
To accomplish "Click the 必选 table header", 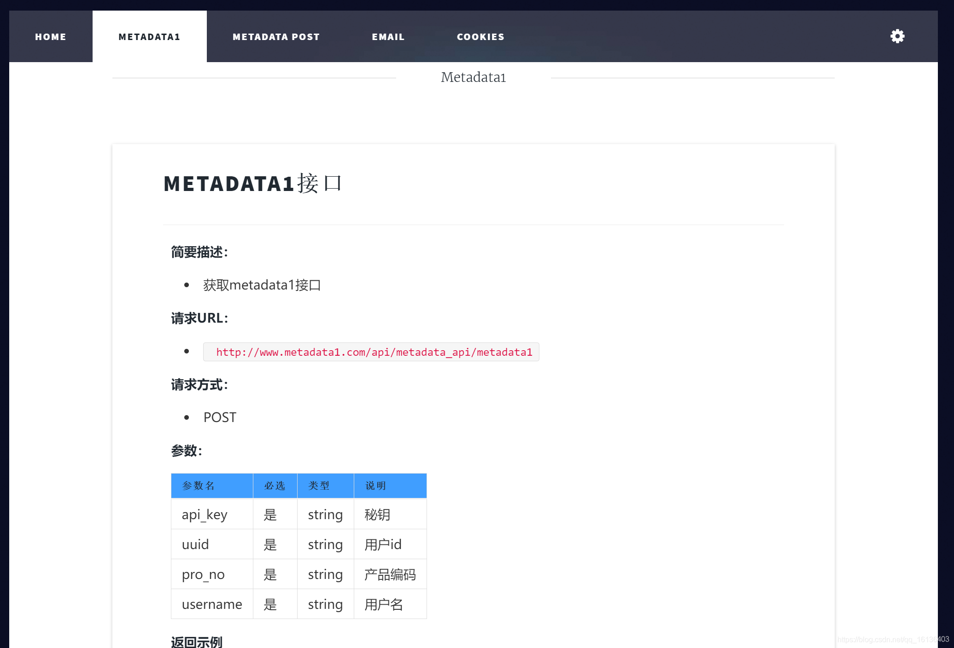I will [275, 486].
